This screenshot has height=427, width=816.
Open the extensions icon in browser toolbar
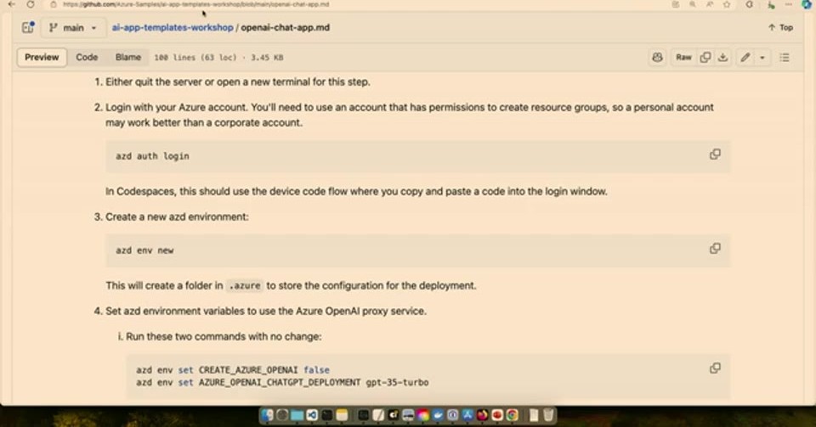click(x=750, y=4)
